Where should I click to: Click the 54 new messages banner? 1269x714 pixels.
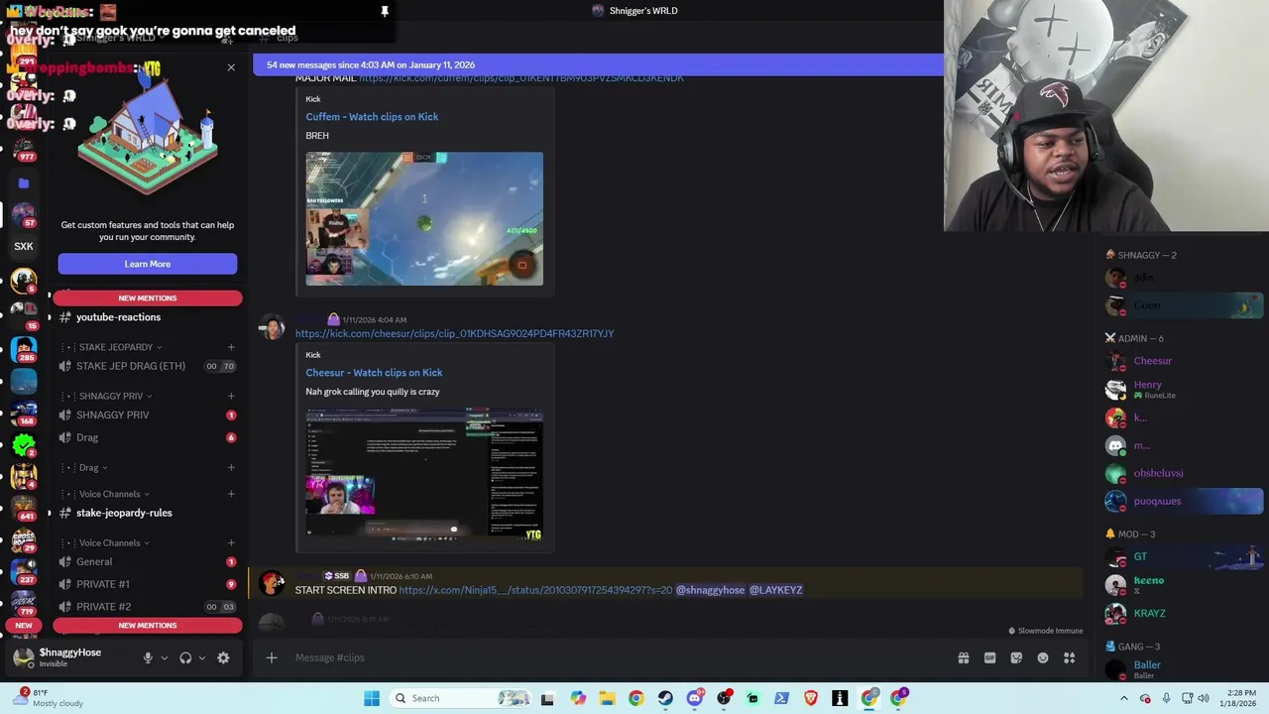598,64
